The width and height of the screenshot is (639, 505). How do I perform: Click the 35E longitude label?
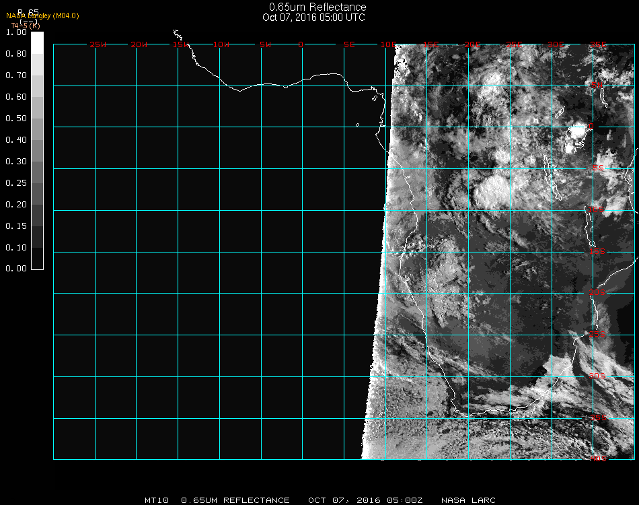click(598, 44)
